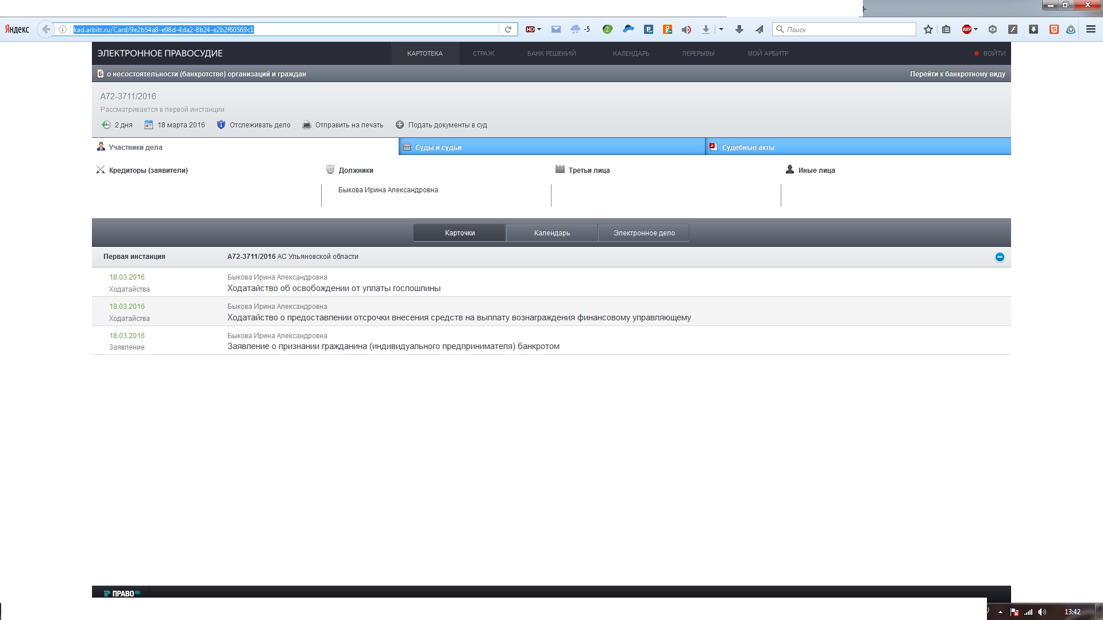Image resolution: width=1103 pixels, height=620 pixels.
Task: Click the shield icon Отслеживать дело
Action: pos(221,125)
